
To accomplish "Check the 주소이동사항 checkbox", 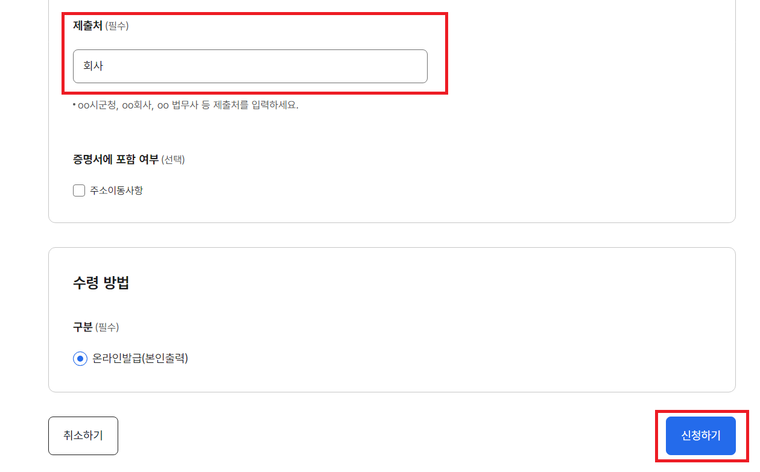I will 79,190.
